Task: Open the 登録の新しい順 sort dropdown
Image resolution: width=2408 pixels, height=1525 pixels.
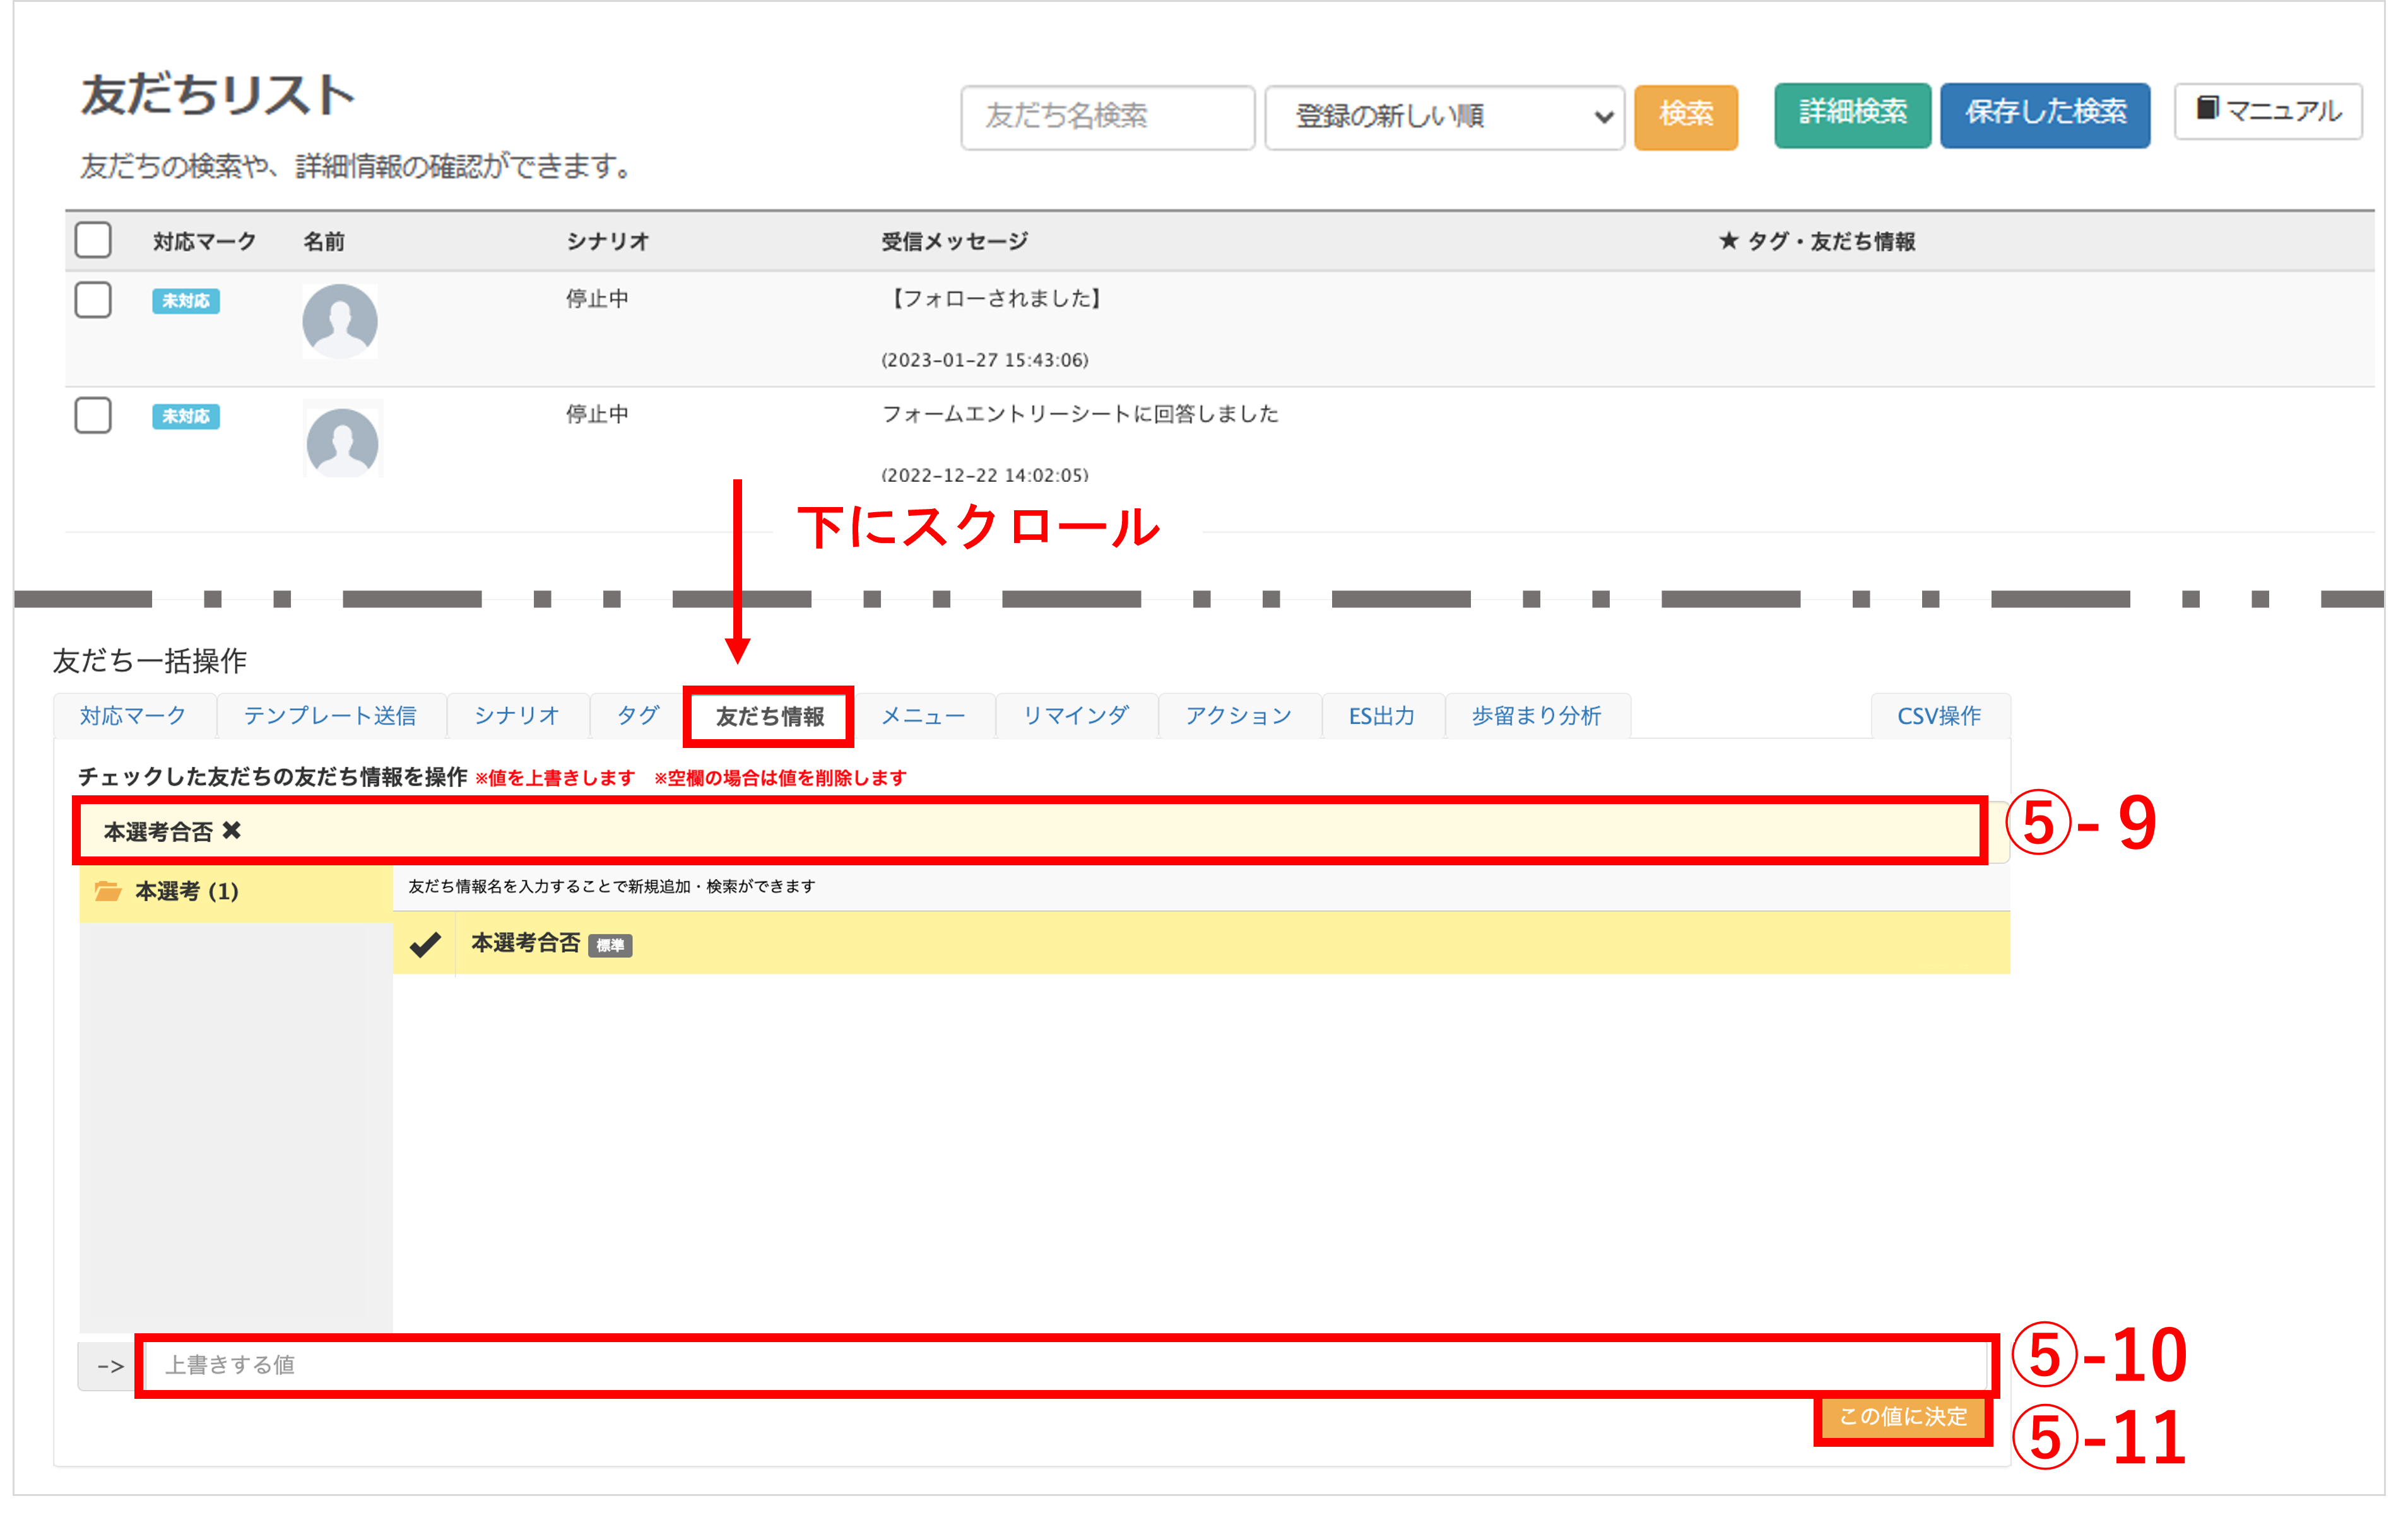Action: pos(1444,117)
